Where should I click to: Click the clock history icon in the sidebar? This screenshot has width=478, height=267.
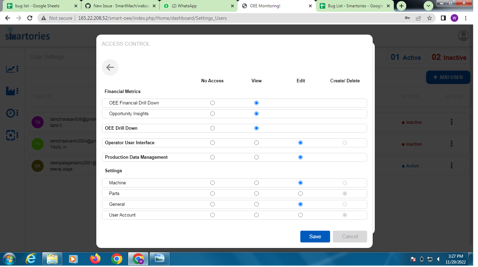11,113
